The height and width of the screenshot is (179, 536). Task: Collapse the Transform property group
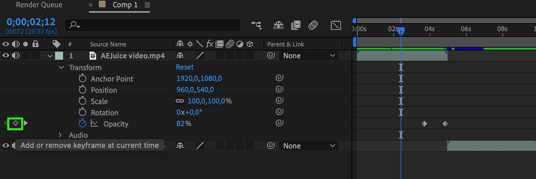(61, 67)
